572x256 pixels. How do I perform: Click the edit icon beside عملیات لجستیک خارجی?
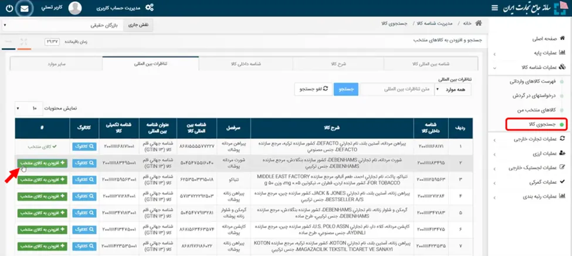tap(562, 167)
